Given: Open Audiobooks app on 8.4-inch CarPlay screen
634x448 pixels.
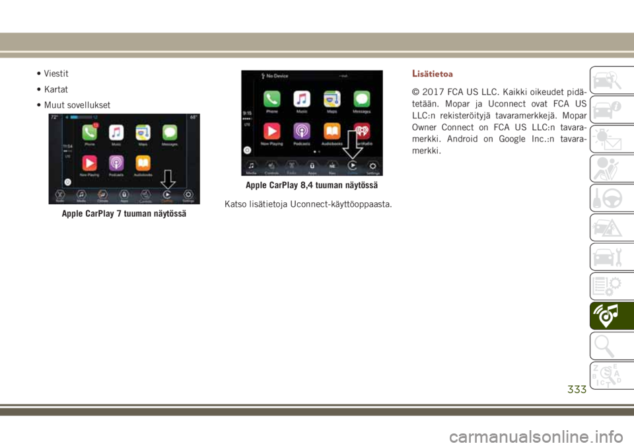Looking at the screenshot, I should [332, 131].
